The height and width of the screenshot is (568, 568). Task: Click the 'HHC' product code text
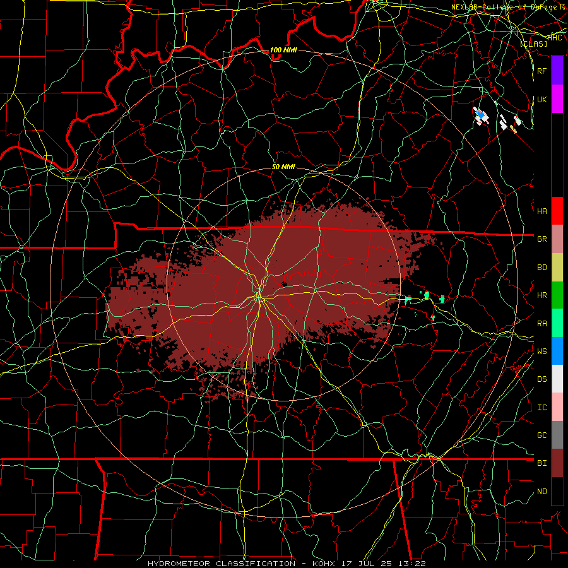[x=555, y=37]
